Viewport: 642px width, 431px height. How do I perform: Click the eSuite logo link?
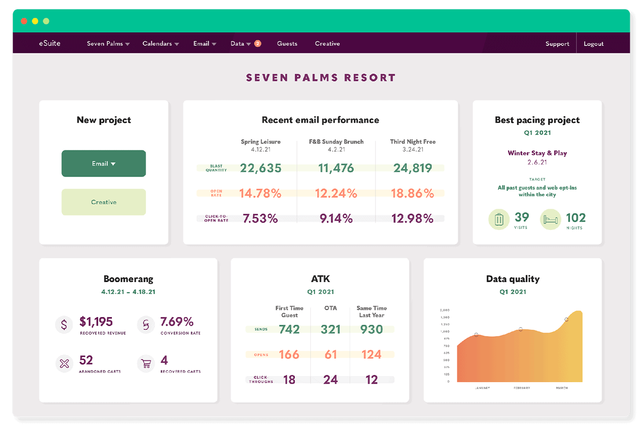click(50, 43)
